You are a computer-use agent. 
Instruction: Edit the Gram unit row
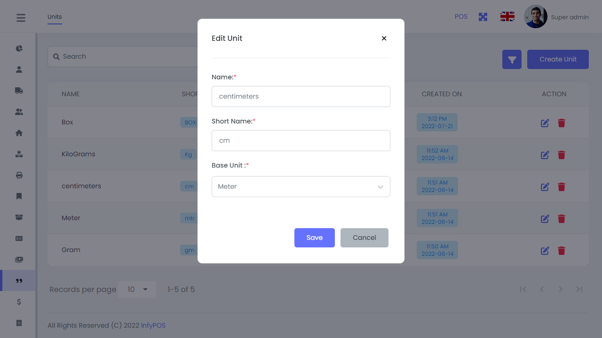click(x=545, y=251)
